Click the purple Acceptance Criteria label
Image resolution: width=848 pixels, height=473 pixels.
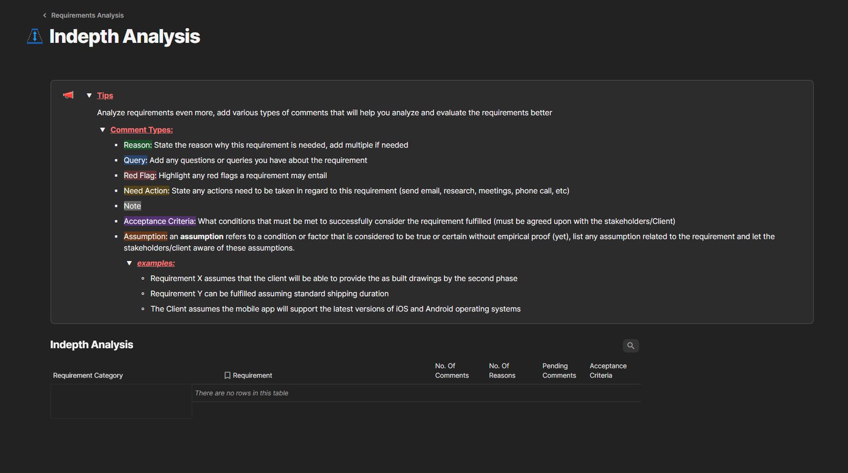tap(160, 222)
